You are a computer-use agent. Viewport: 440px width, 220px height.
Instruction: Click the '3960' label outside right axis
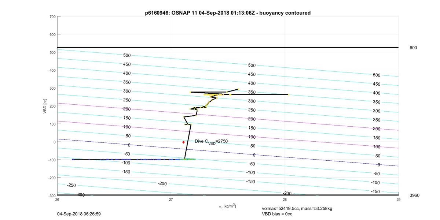tap(414, 195)
